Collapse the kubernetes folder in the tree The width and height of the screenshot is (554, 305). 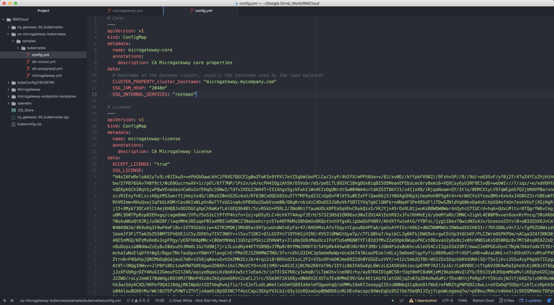[x=18, y=48]
